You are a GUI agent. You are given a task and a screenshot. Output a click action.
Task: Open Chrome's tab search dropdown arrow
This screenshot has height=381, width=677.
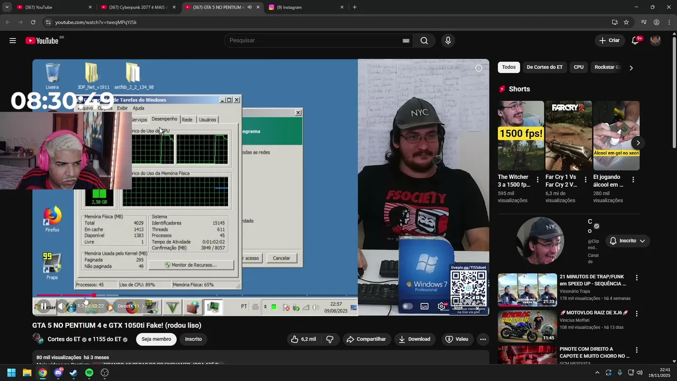7,7
